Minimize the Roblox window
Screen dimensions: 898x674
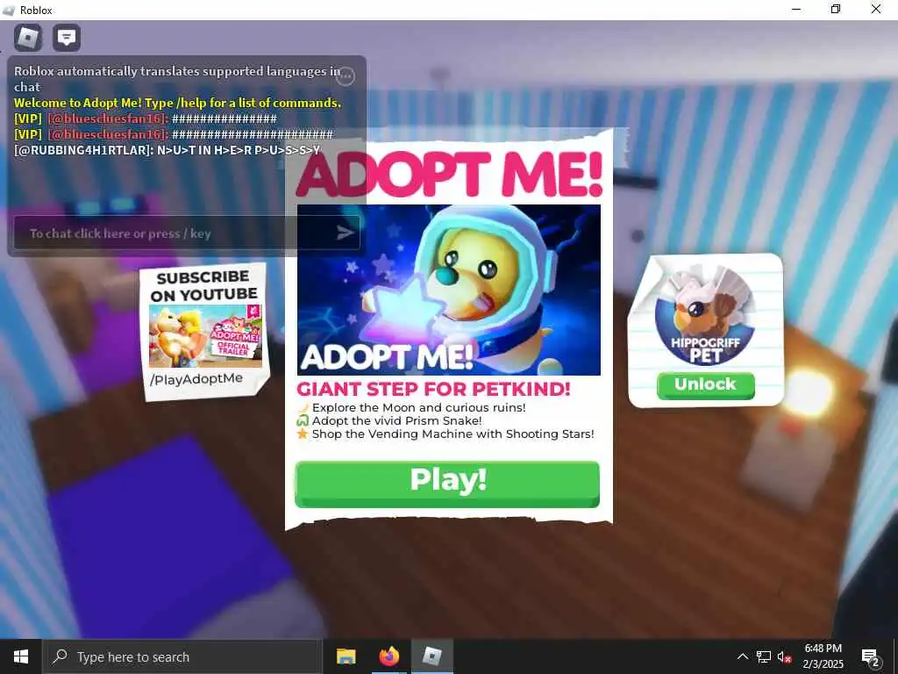click(796, 10)
